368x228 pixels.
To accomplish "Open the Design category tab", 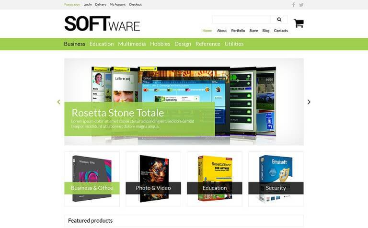I will 183,44.
